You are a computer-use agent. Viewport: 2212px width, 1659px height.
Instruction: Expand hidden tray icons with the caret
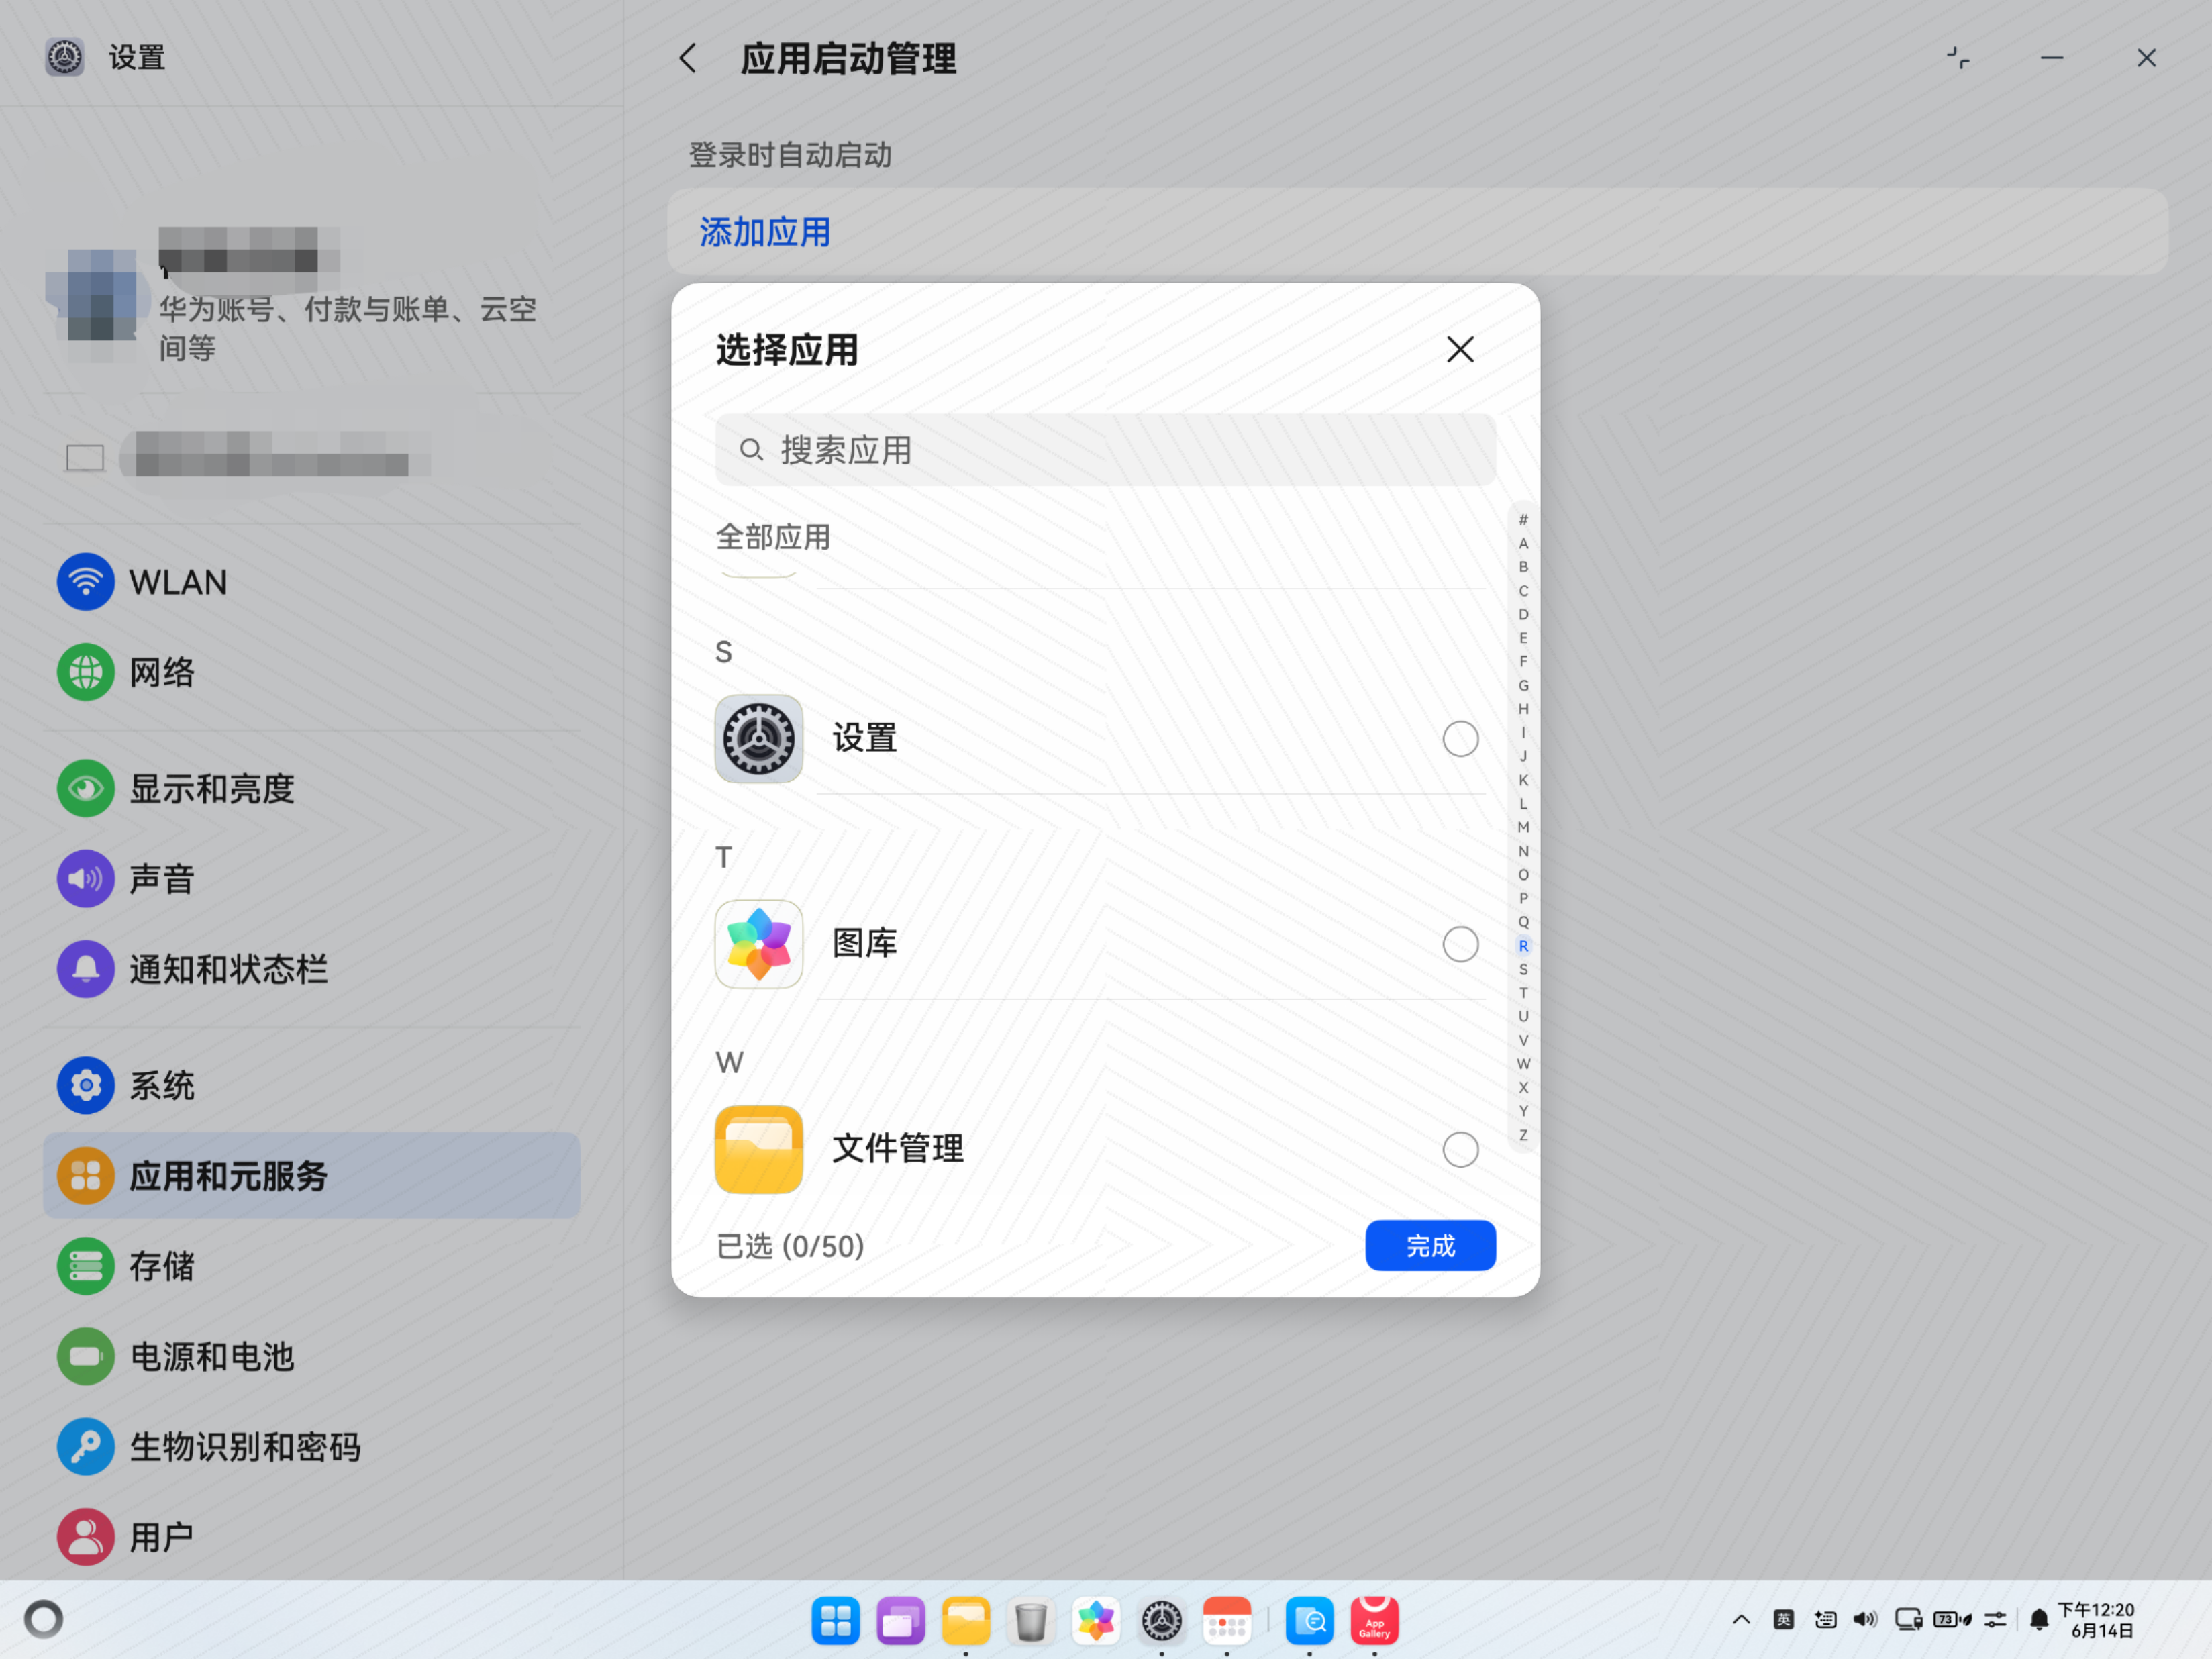(x=1741, y=1619)
